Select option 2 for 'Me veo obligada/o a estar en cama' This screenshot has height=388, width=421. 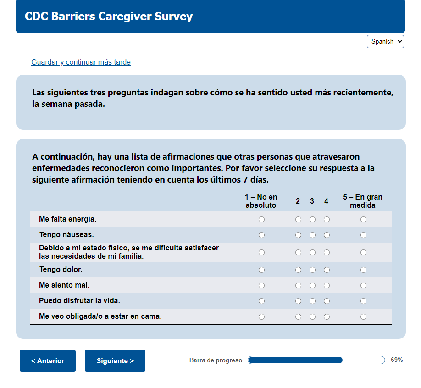click(298, 316)
